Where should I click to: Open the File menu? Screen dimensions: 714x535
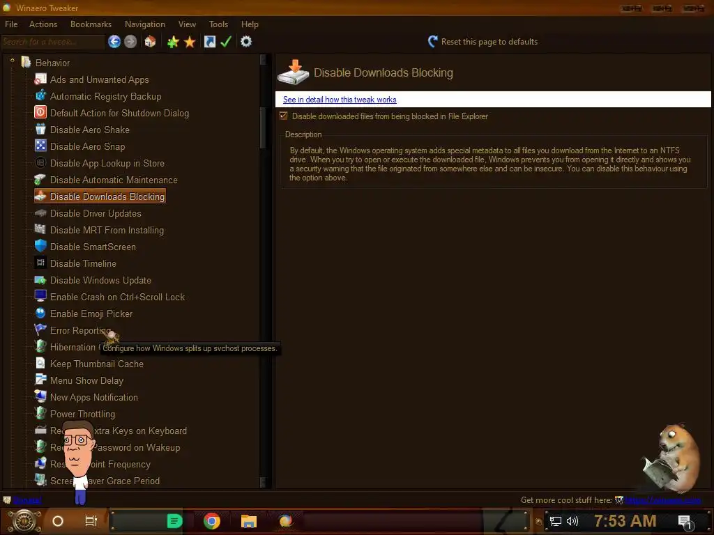pyautogui.click(x=11, y=24)
